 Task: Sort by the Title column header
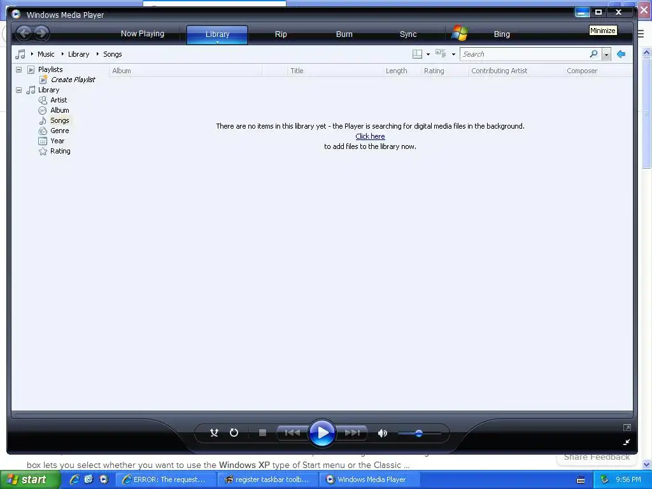(x=335, y=71)
